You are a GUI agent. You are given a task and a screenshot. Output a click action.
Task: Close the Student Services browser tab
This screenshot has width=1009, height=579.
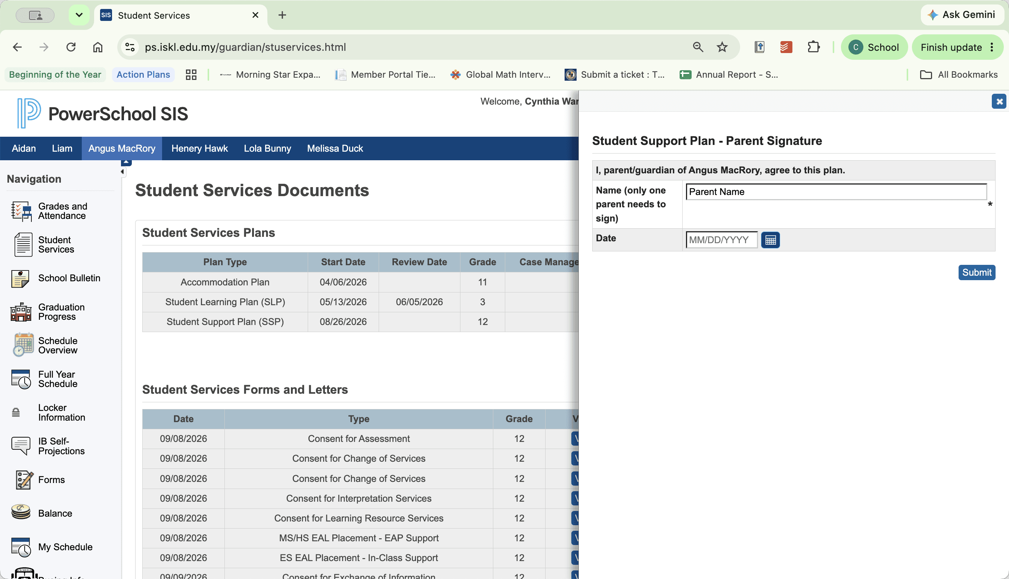(x=255, y=15)
